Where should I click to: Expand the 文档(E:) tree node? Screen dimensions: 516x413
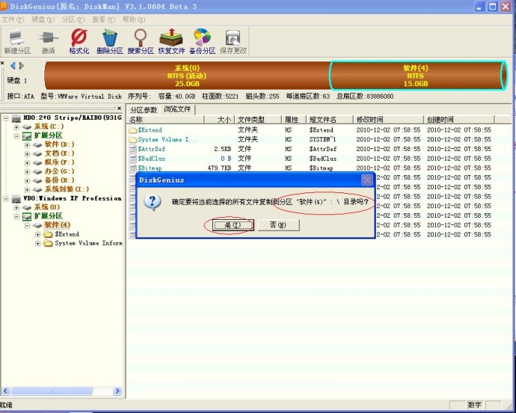pos(27,153)
